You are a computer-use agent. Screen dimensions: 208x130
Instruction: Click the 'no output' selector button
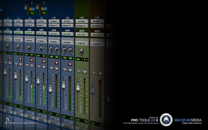click(x=97, y=26)
